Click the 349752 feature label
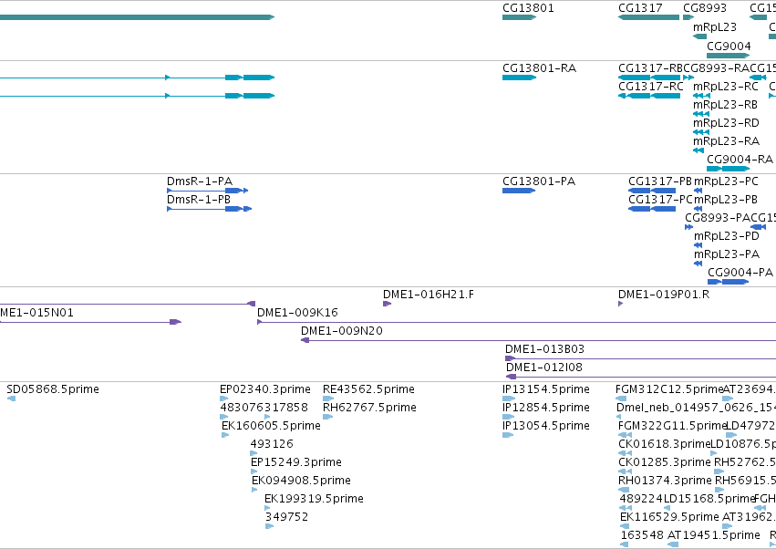 pyautogui.click(x=286, y=517)
